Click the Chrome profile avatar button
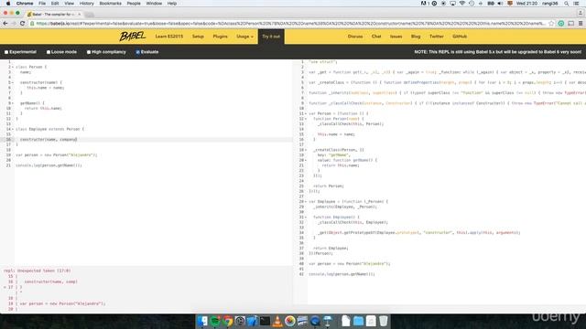The height and width of the screenshot is (329, 586). [x=580, y=13]
